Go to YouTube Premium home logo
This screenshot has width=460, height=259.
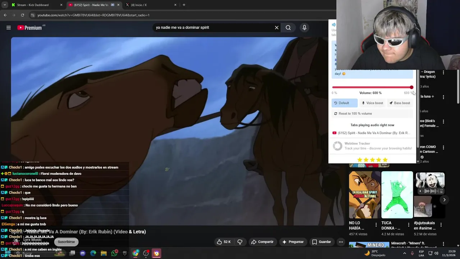pyautogui.click(x=29, y=28)
